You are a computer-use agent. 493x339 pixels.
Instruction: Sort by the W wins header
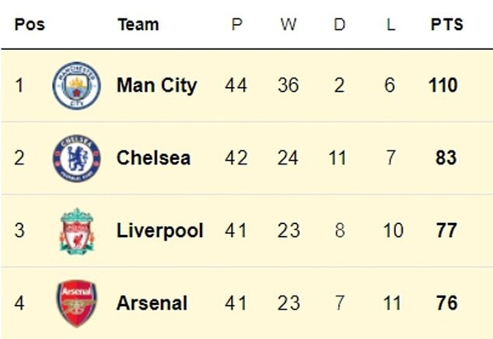[288, 25]
